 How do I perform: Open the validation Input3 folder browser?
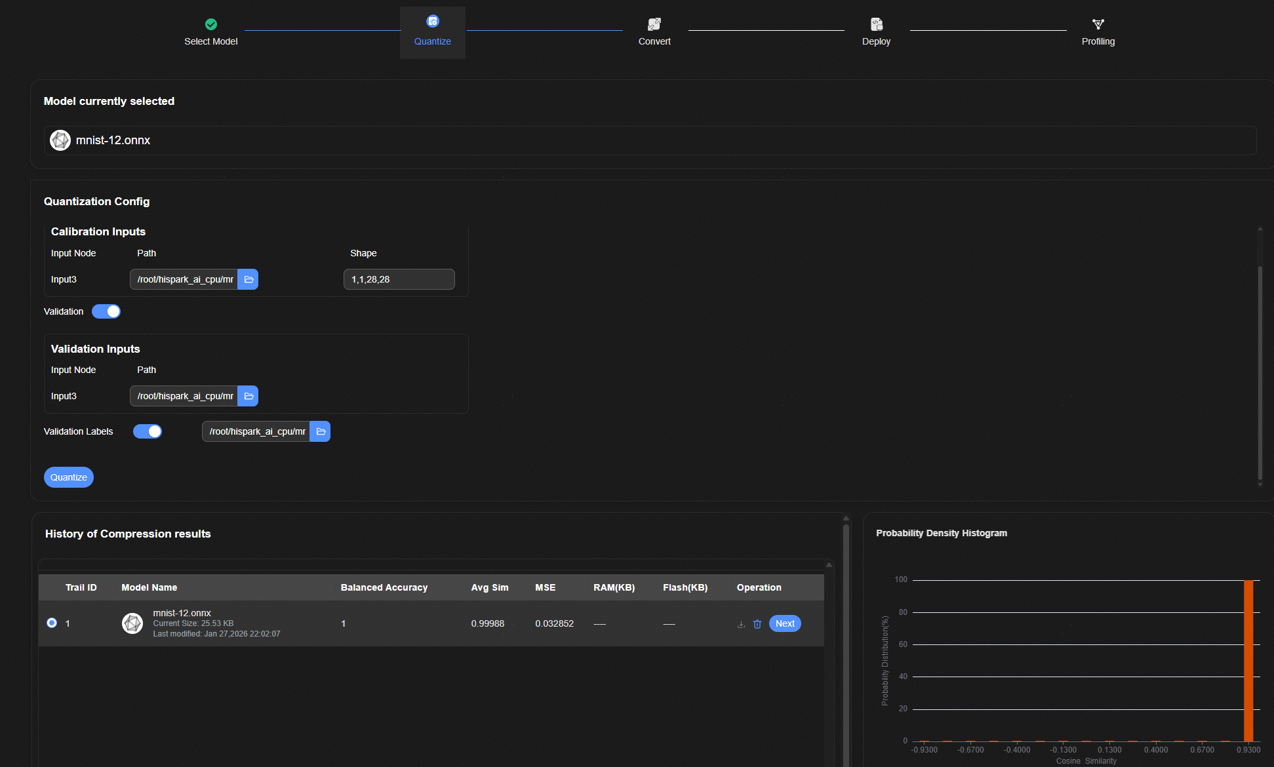coord(249,396)
